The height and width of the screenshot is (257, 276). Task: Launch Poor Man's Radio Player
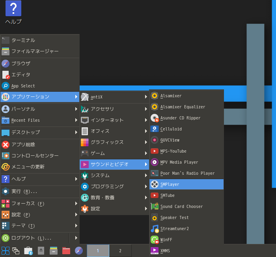(x=186, y=173)
